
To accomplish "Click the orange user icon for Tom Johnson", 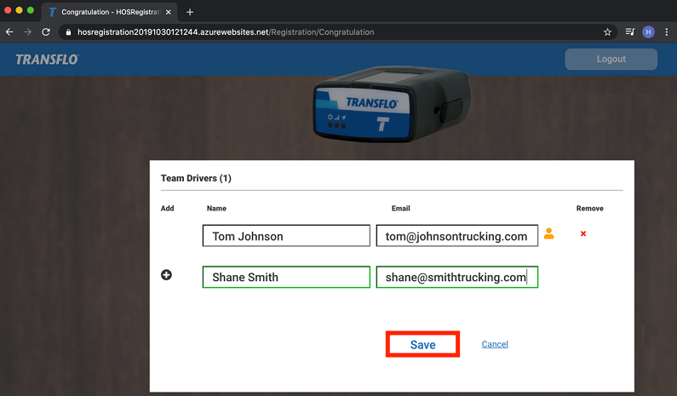I will (548, 233).
